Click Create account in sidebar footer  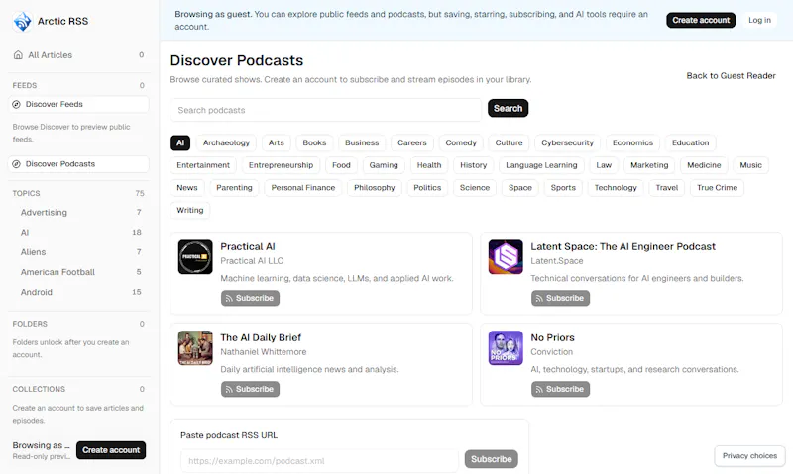point(111,450)
